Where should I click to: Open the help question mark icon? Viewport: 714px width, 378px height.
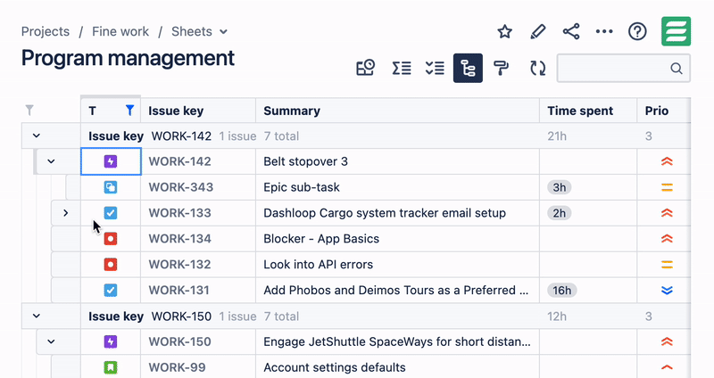click(637, 32)
